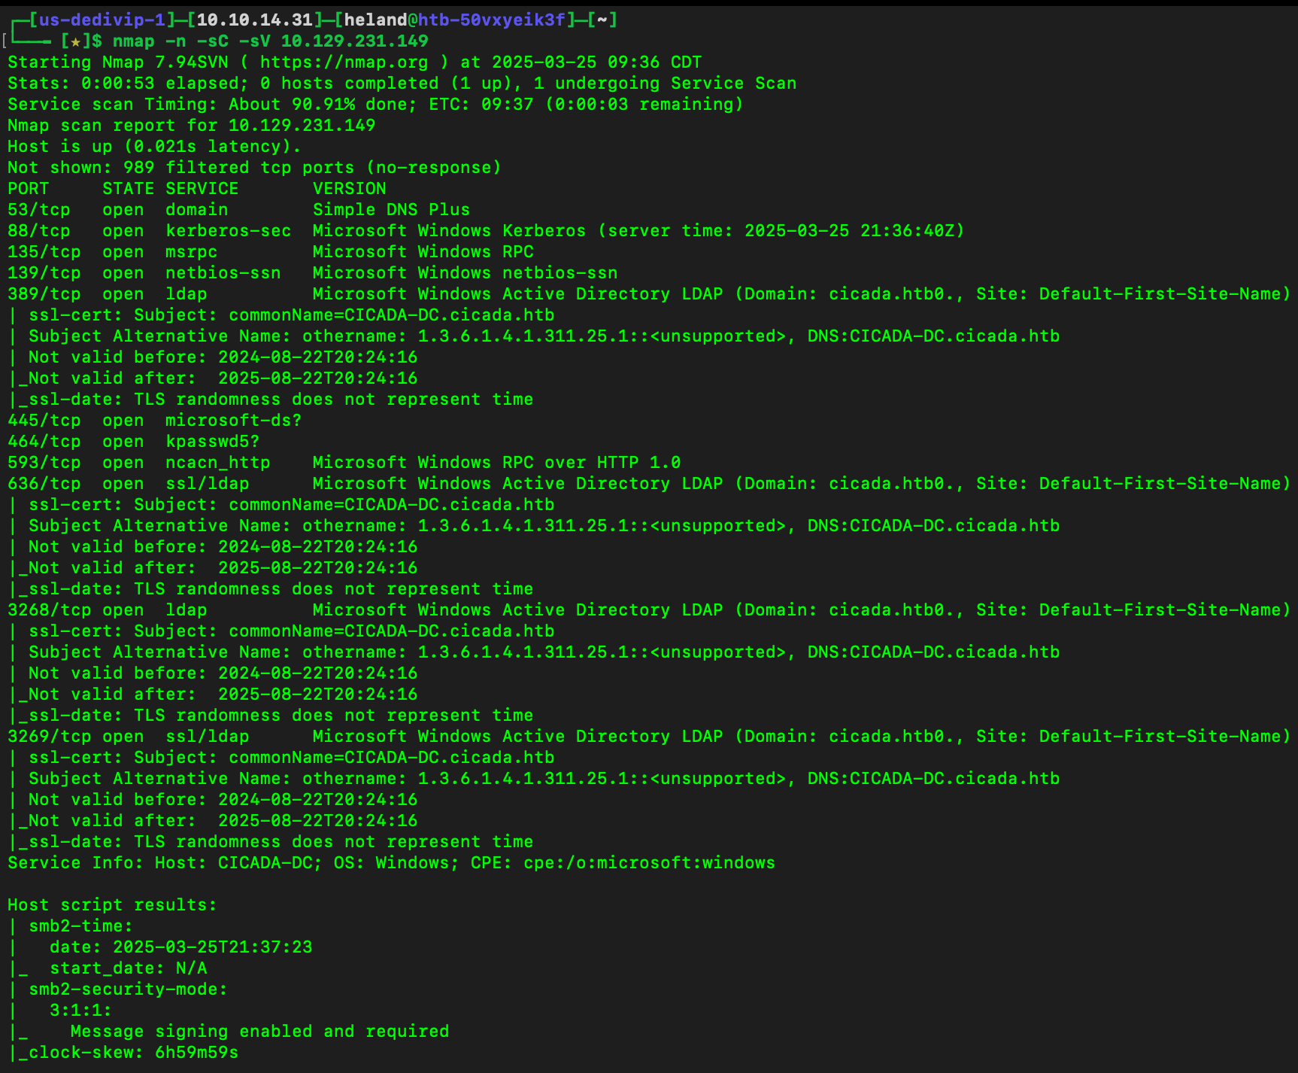
Task: Select the 445/tcp port entry
Action: tap(44, 421)
